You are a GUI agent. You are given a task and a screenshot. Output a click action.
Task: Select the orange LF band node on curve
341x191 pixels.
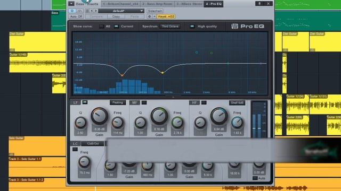[x=122, y=75]
